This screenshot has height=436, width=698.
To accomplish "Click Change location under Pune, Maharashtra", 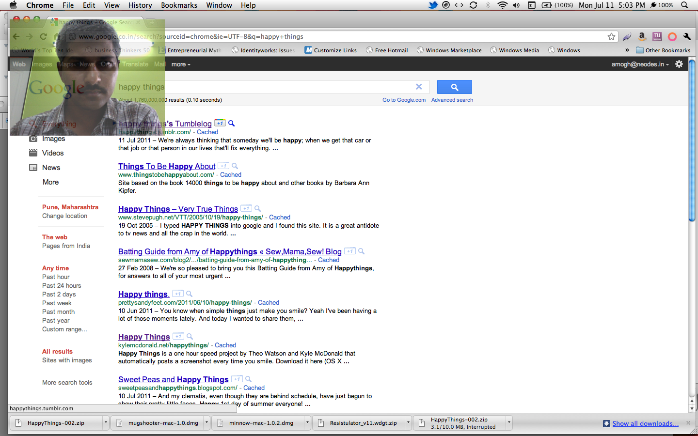I will [x=64, y=216].
